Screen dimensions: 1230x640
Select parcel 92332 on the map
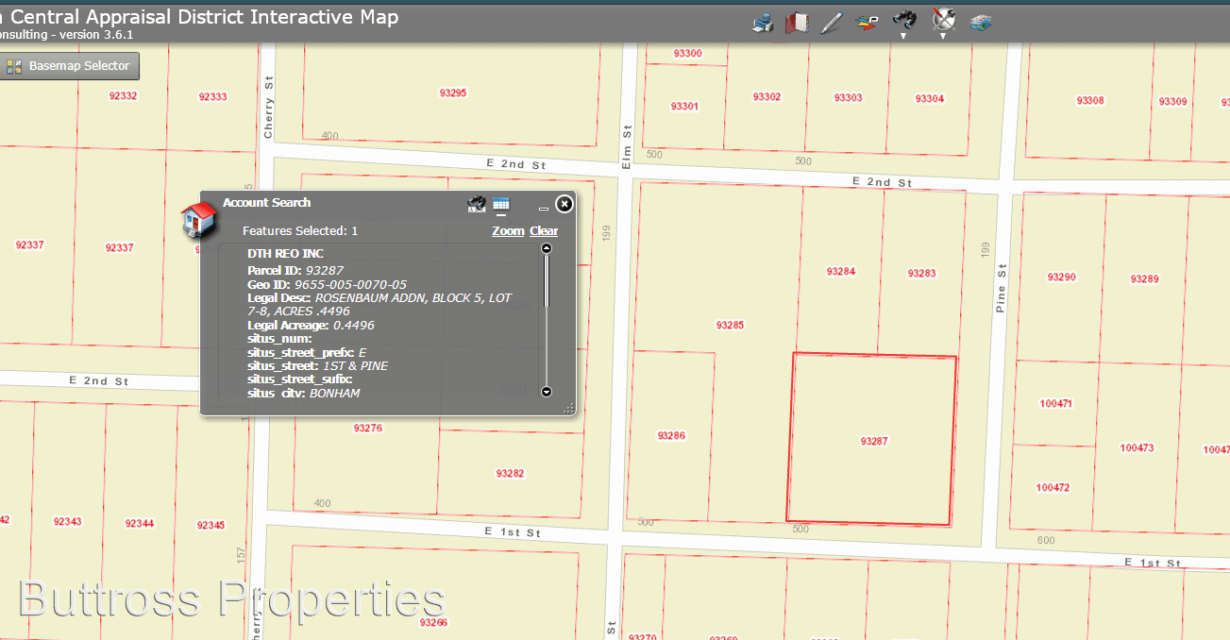tap(123, 95)
